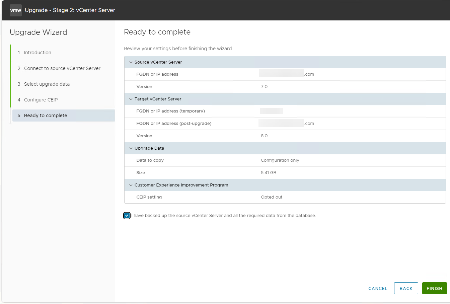This screenshot has height=304, width=450.
Task: Open Connect to source vCenter Server step
Action: (62, 68)
